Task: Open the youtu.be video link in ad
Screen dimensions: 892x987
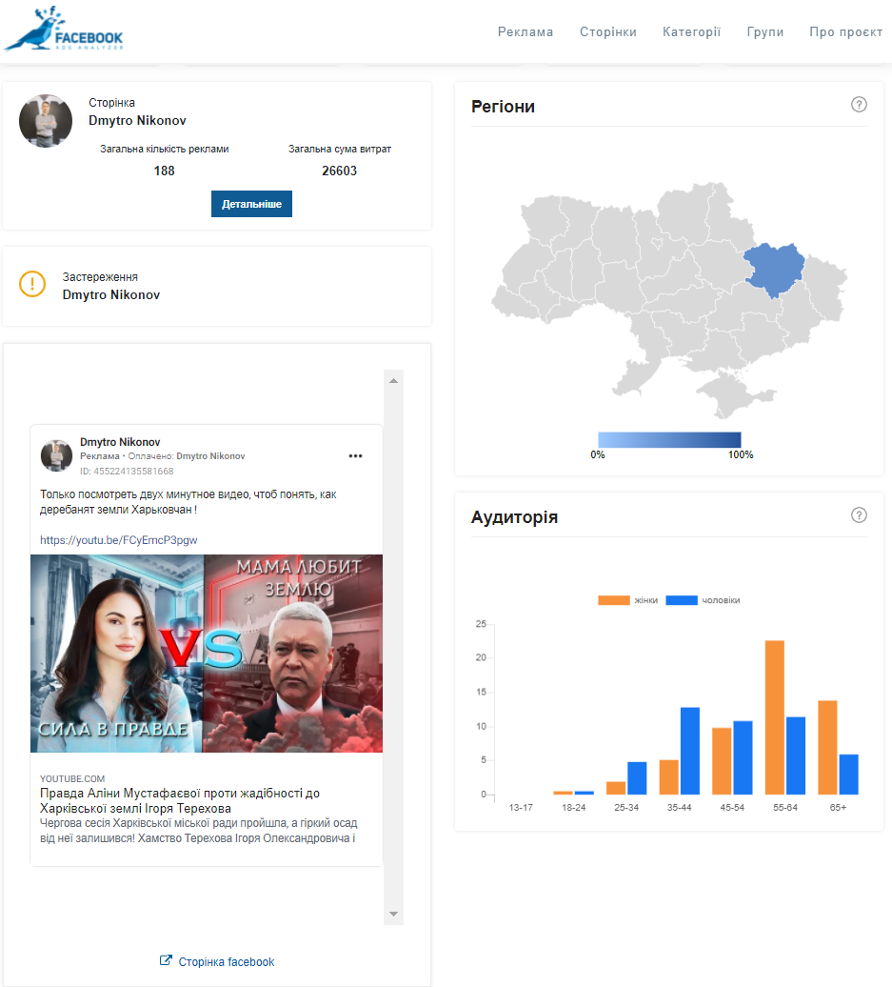Action: pos(118,540)
